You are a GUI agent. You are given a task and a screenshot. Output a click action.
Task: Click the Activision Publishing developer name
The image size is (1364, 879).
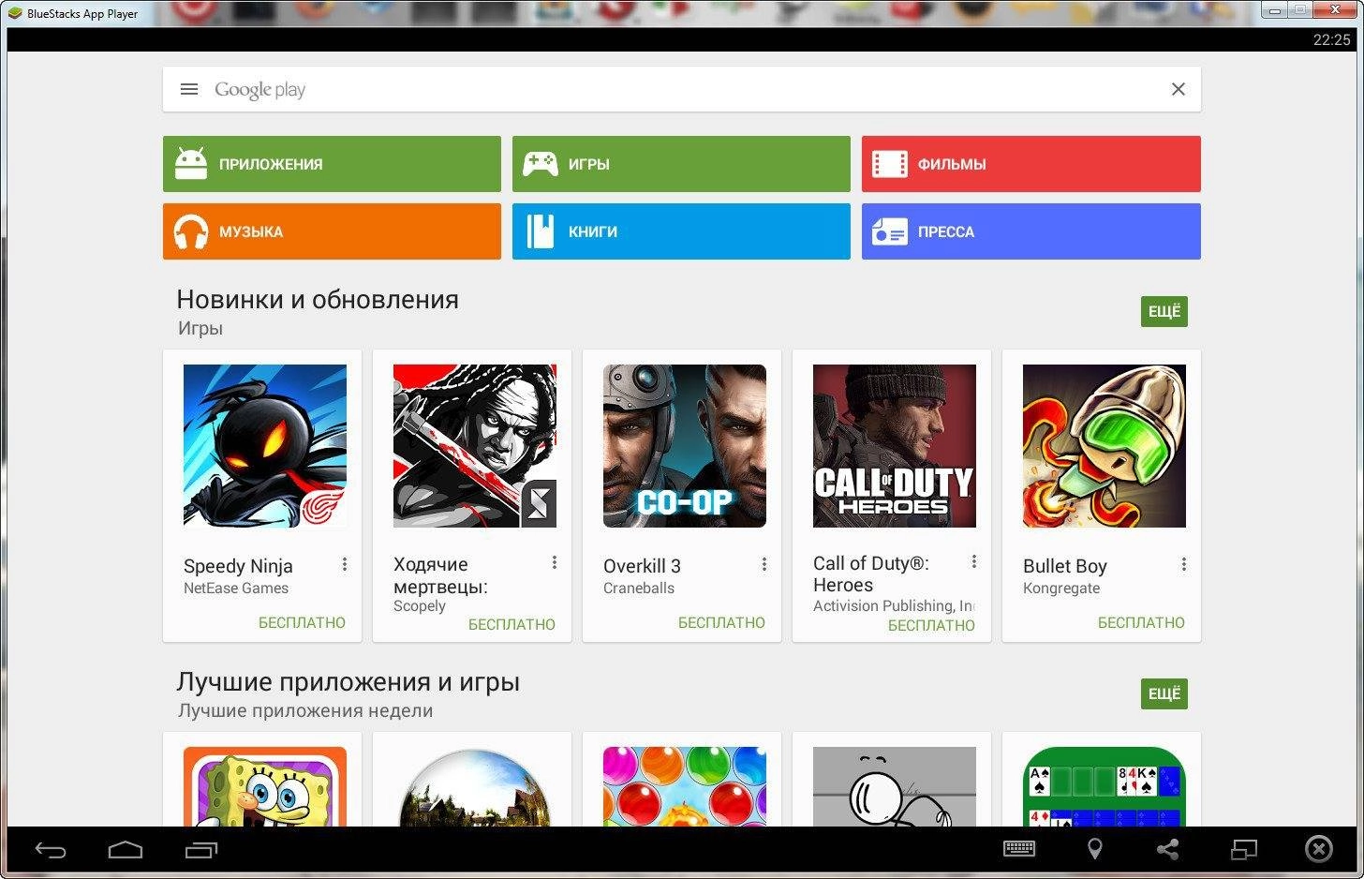(894, 606)
